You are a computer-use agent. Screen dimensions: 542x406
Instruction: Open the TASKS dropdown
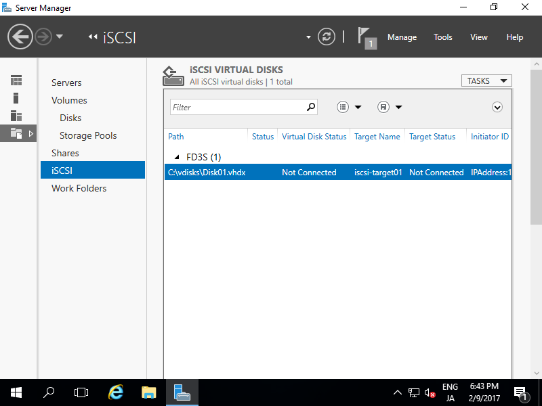tap(486, 81)
